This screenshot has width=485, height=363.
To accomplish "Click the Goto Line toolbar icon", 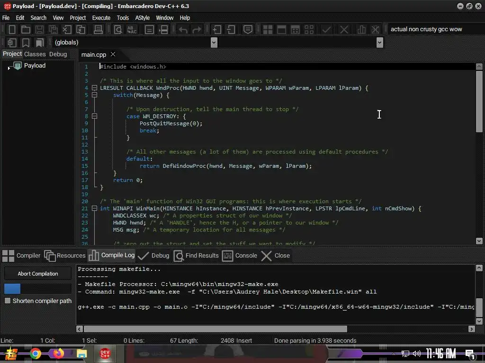I will pyautogui.click(x=163, y=29).
